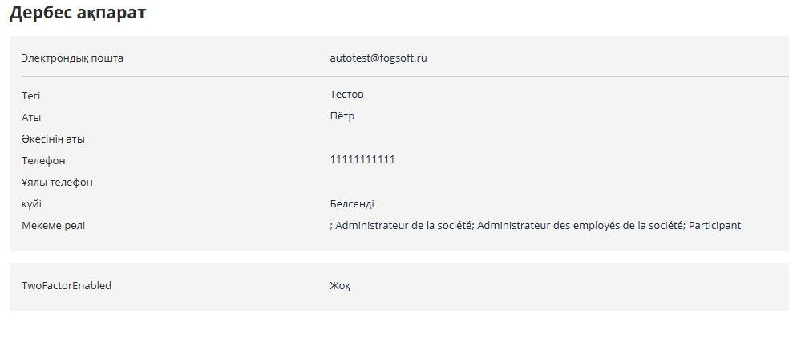Viewport: 789px width, 358px height.
Task: Select the surname value Тестов
Action: [346, 95]
